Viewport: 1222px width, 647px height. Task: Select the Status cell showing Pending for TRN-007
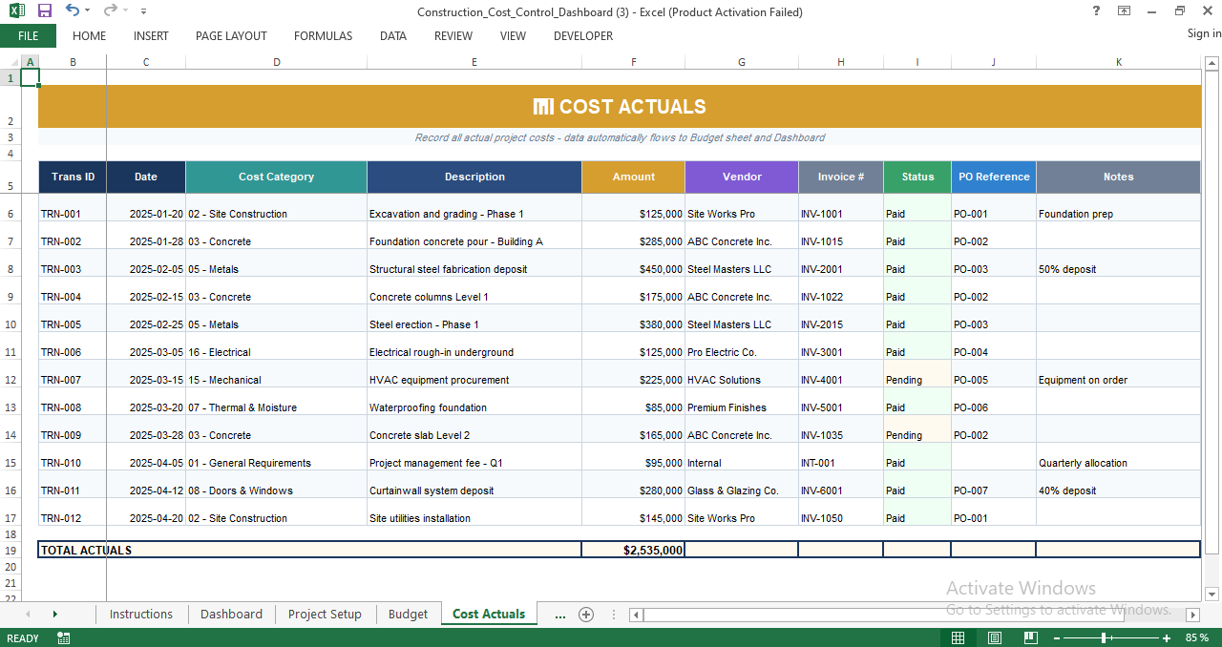916,380
